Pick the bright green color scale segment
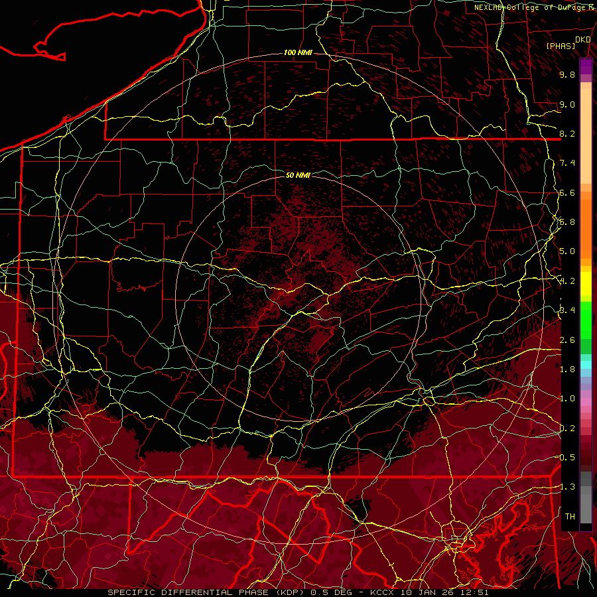The image size is (597, 597). pyautogui.click(x=586, y=320)
